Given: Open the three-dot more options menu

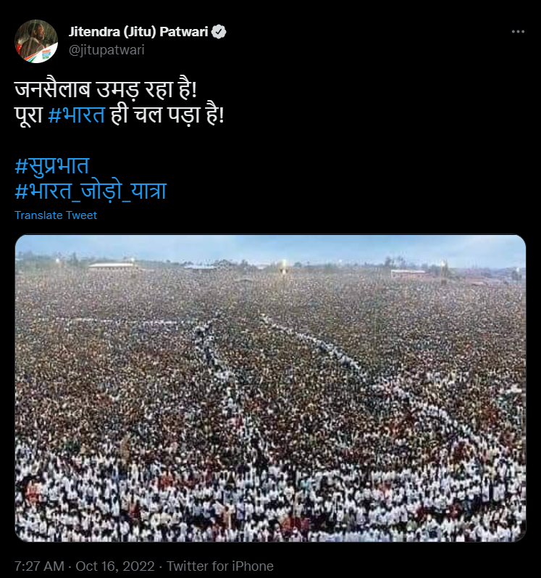Looking at the screenshot, I should [518, 32].
